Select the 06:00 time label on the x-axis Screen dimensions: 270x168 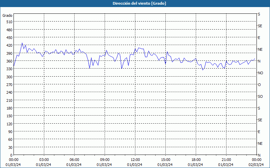point(74,160)
